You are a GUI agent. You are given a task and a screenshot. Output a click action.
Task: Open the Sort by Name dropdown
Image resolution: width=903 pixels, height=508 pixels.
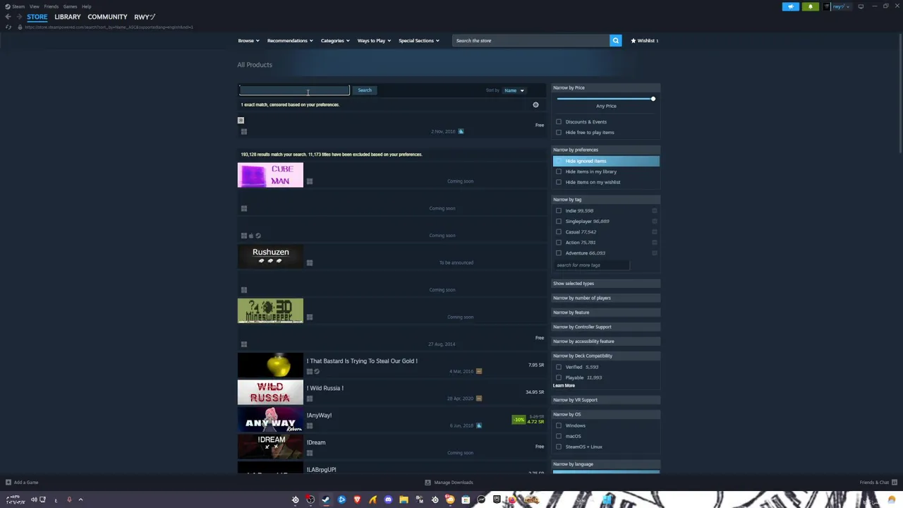514,90
